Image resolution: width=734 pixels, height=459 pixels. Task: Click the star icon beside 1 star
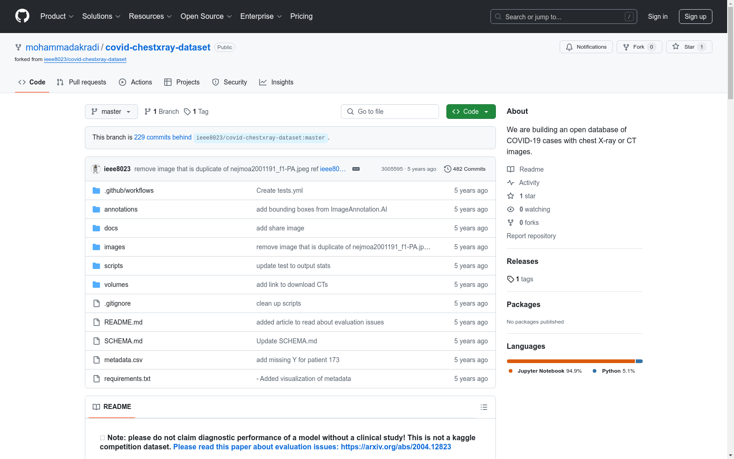(511, 196)
